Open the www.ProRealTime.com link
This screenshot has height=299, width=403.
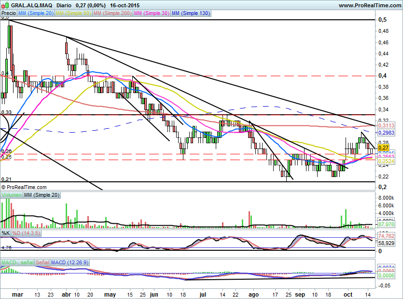(369, 5)
